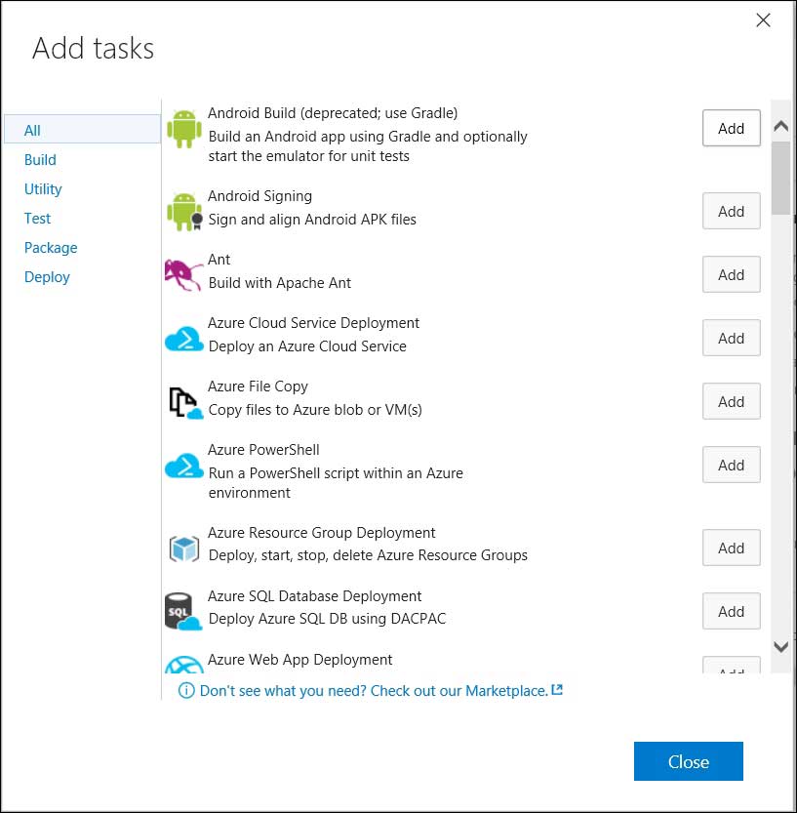This screenshot has width=797, height=813.
Task: Click the Azure Resource Group Deployment icon
Action: (x=183, y=549)
